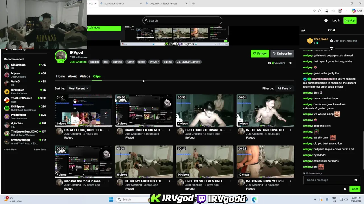Send message with green Chat button

355,189
